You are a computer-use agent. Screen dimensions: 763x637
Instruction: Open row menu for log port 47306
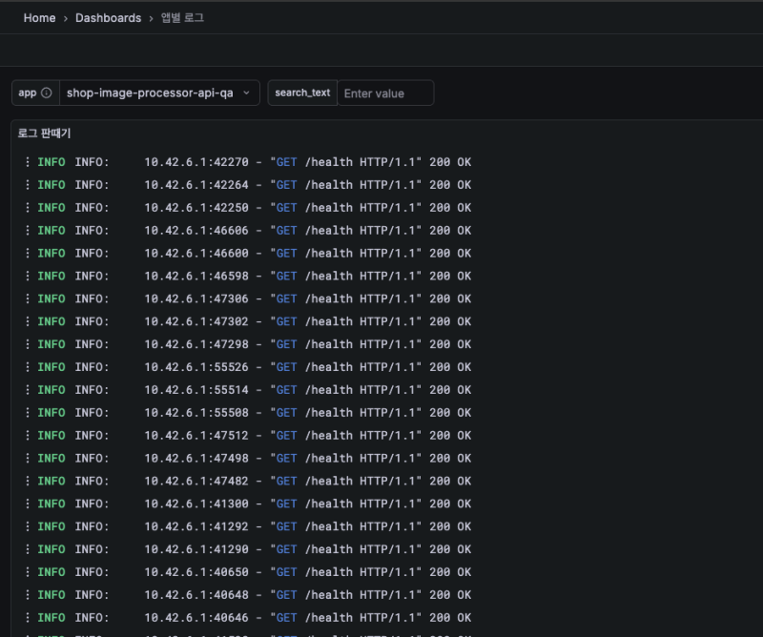click(x=28, y=298)
